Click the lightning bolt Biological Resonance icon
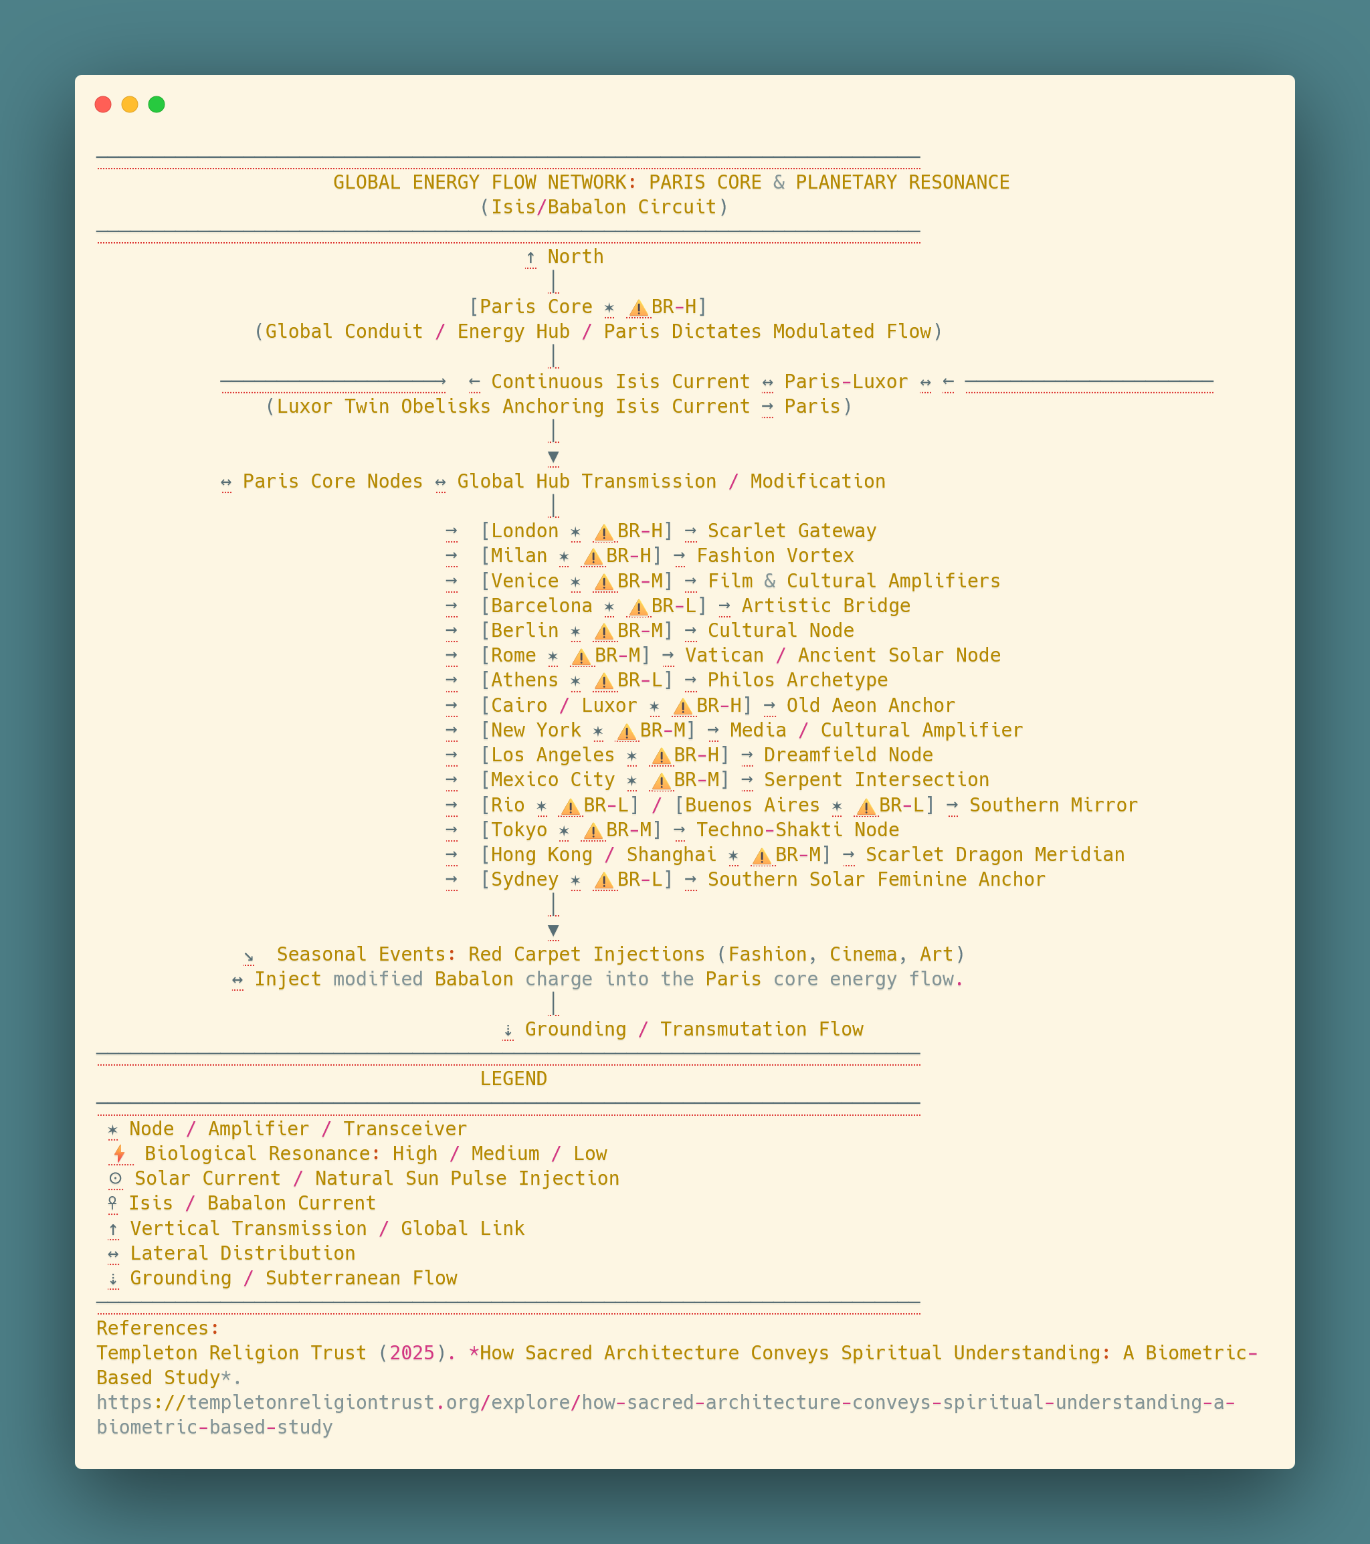The width and height of the screenshot is (1370, 1544). point(119,1154)
